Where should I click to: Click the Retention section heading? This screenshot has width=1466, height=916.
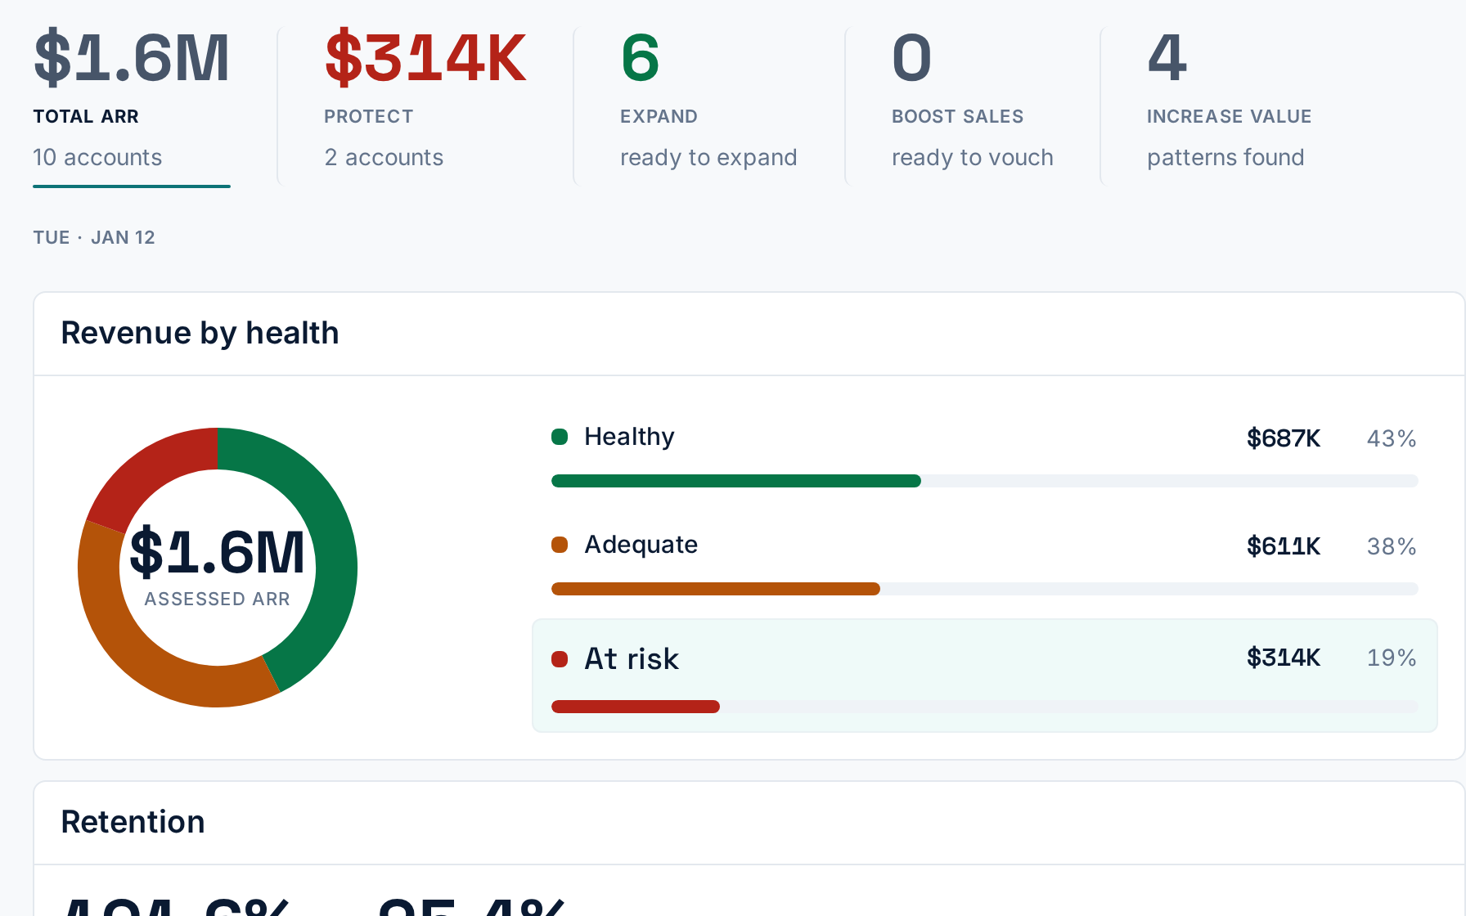coord(133,822)
